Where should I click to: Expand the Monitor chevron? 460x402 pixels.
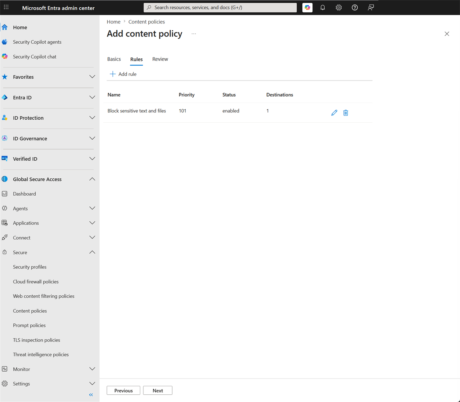92,369
